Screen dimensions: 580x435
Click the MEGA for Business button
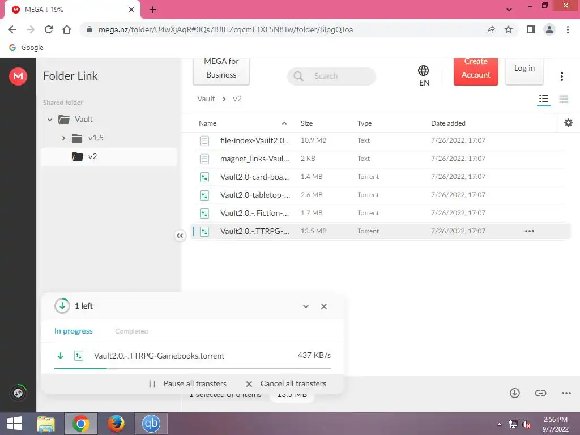click(x=221, y=71)
